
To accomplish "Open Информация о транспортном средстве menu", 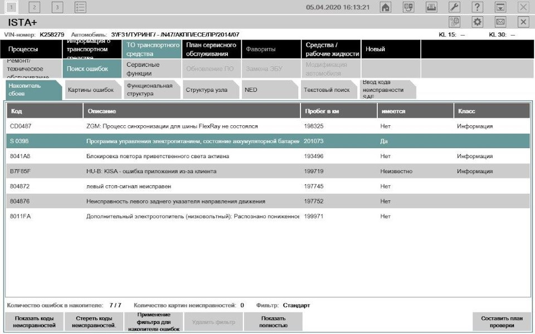I will tap(92, 49).
